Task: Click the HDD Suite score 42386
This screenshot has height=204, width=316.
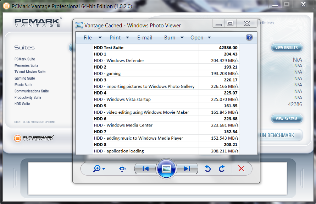Action: (295, 104)
